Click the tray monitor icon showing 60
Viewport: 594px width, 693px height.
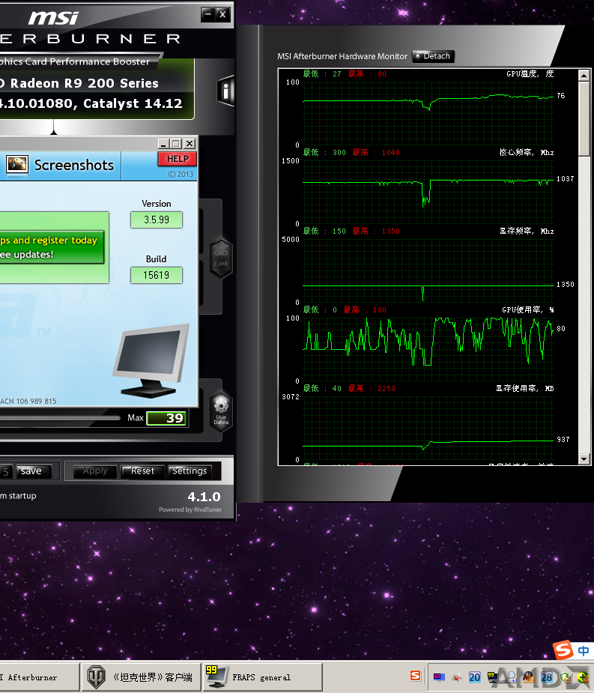pos(439,677)
